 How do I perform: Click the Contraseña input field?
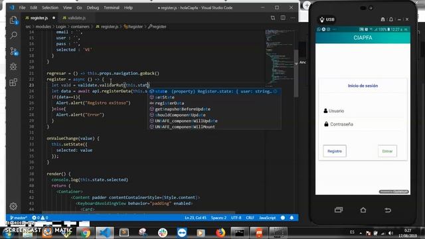[363, 124]
